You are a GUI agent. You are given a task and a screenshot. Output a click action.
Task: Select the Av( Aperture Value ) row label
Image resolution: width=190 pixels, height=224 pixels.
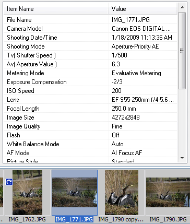click(32, 64)
